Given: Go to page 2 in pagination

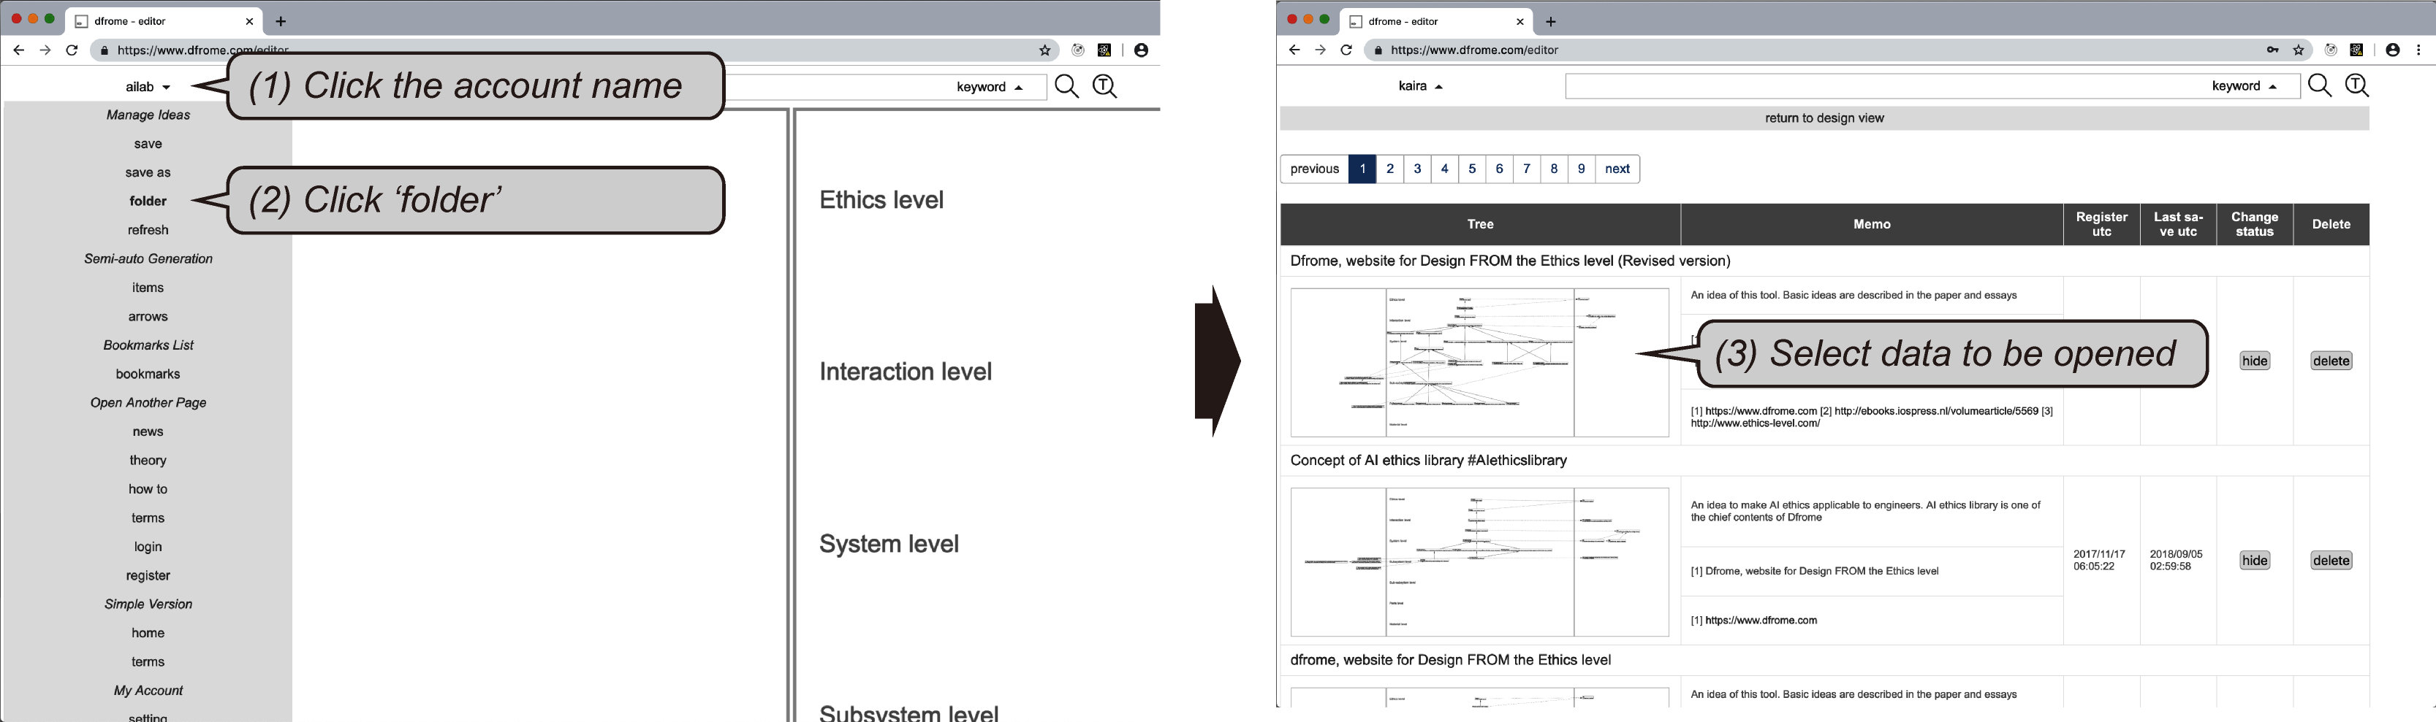Looking at the screenshot, I should 1389,169.
